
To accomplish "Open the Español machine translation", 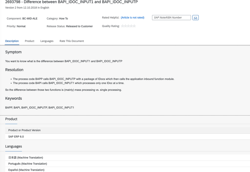I will tap(26, 170).
